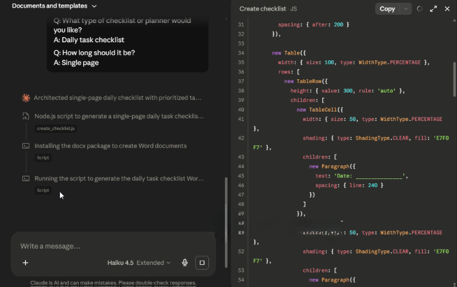Focus the Write a message input field
Screen dimensions: 457x287
[113, 247]
